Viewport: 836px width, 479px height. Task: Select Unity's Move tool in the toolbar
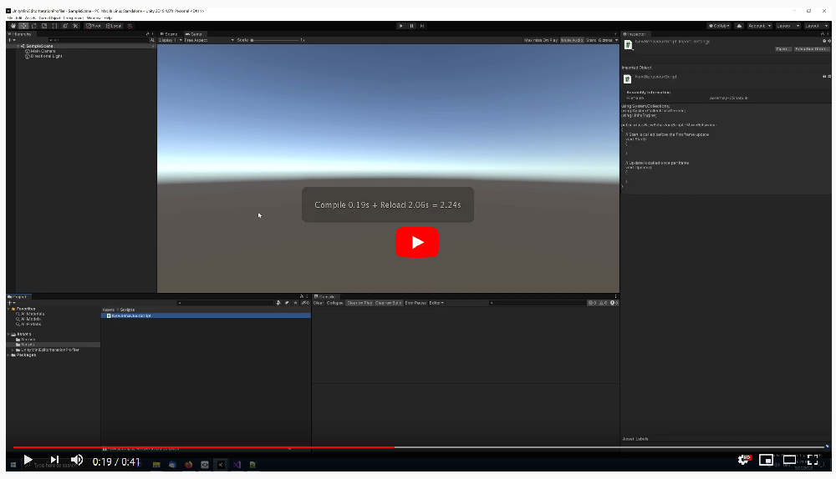(x=23, y=26)
